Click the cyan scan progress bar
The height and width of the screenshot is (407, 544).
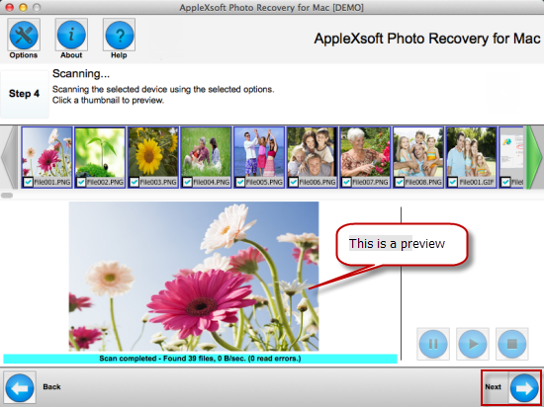(x=200, y=359)
